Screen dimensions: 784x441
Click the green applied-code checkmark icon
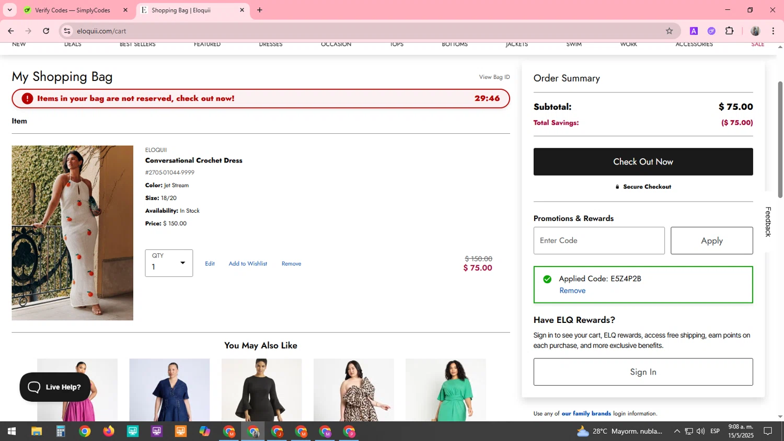click(547, 279)
